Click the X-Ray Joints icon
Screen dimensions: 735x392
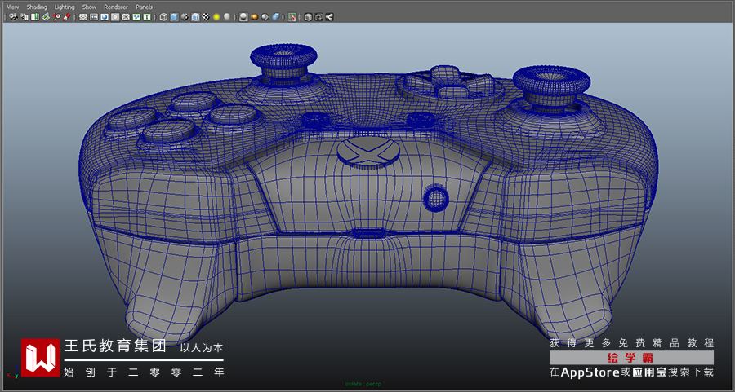click(x=330, y=17)
